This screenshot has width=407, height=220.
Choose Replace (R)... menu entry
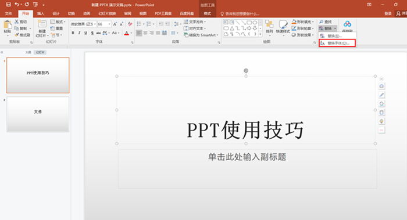[x=337, y=36]
